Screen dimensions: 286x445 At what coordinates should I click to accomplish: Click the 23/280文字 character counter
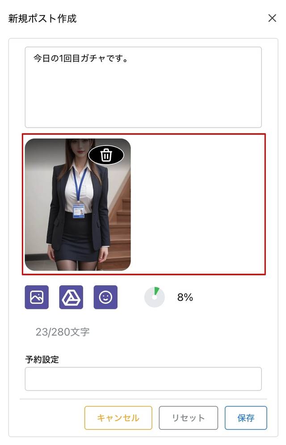click(x=63, y=332)
